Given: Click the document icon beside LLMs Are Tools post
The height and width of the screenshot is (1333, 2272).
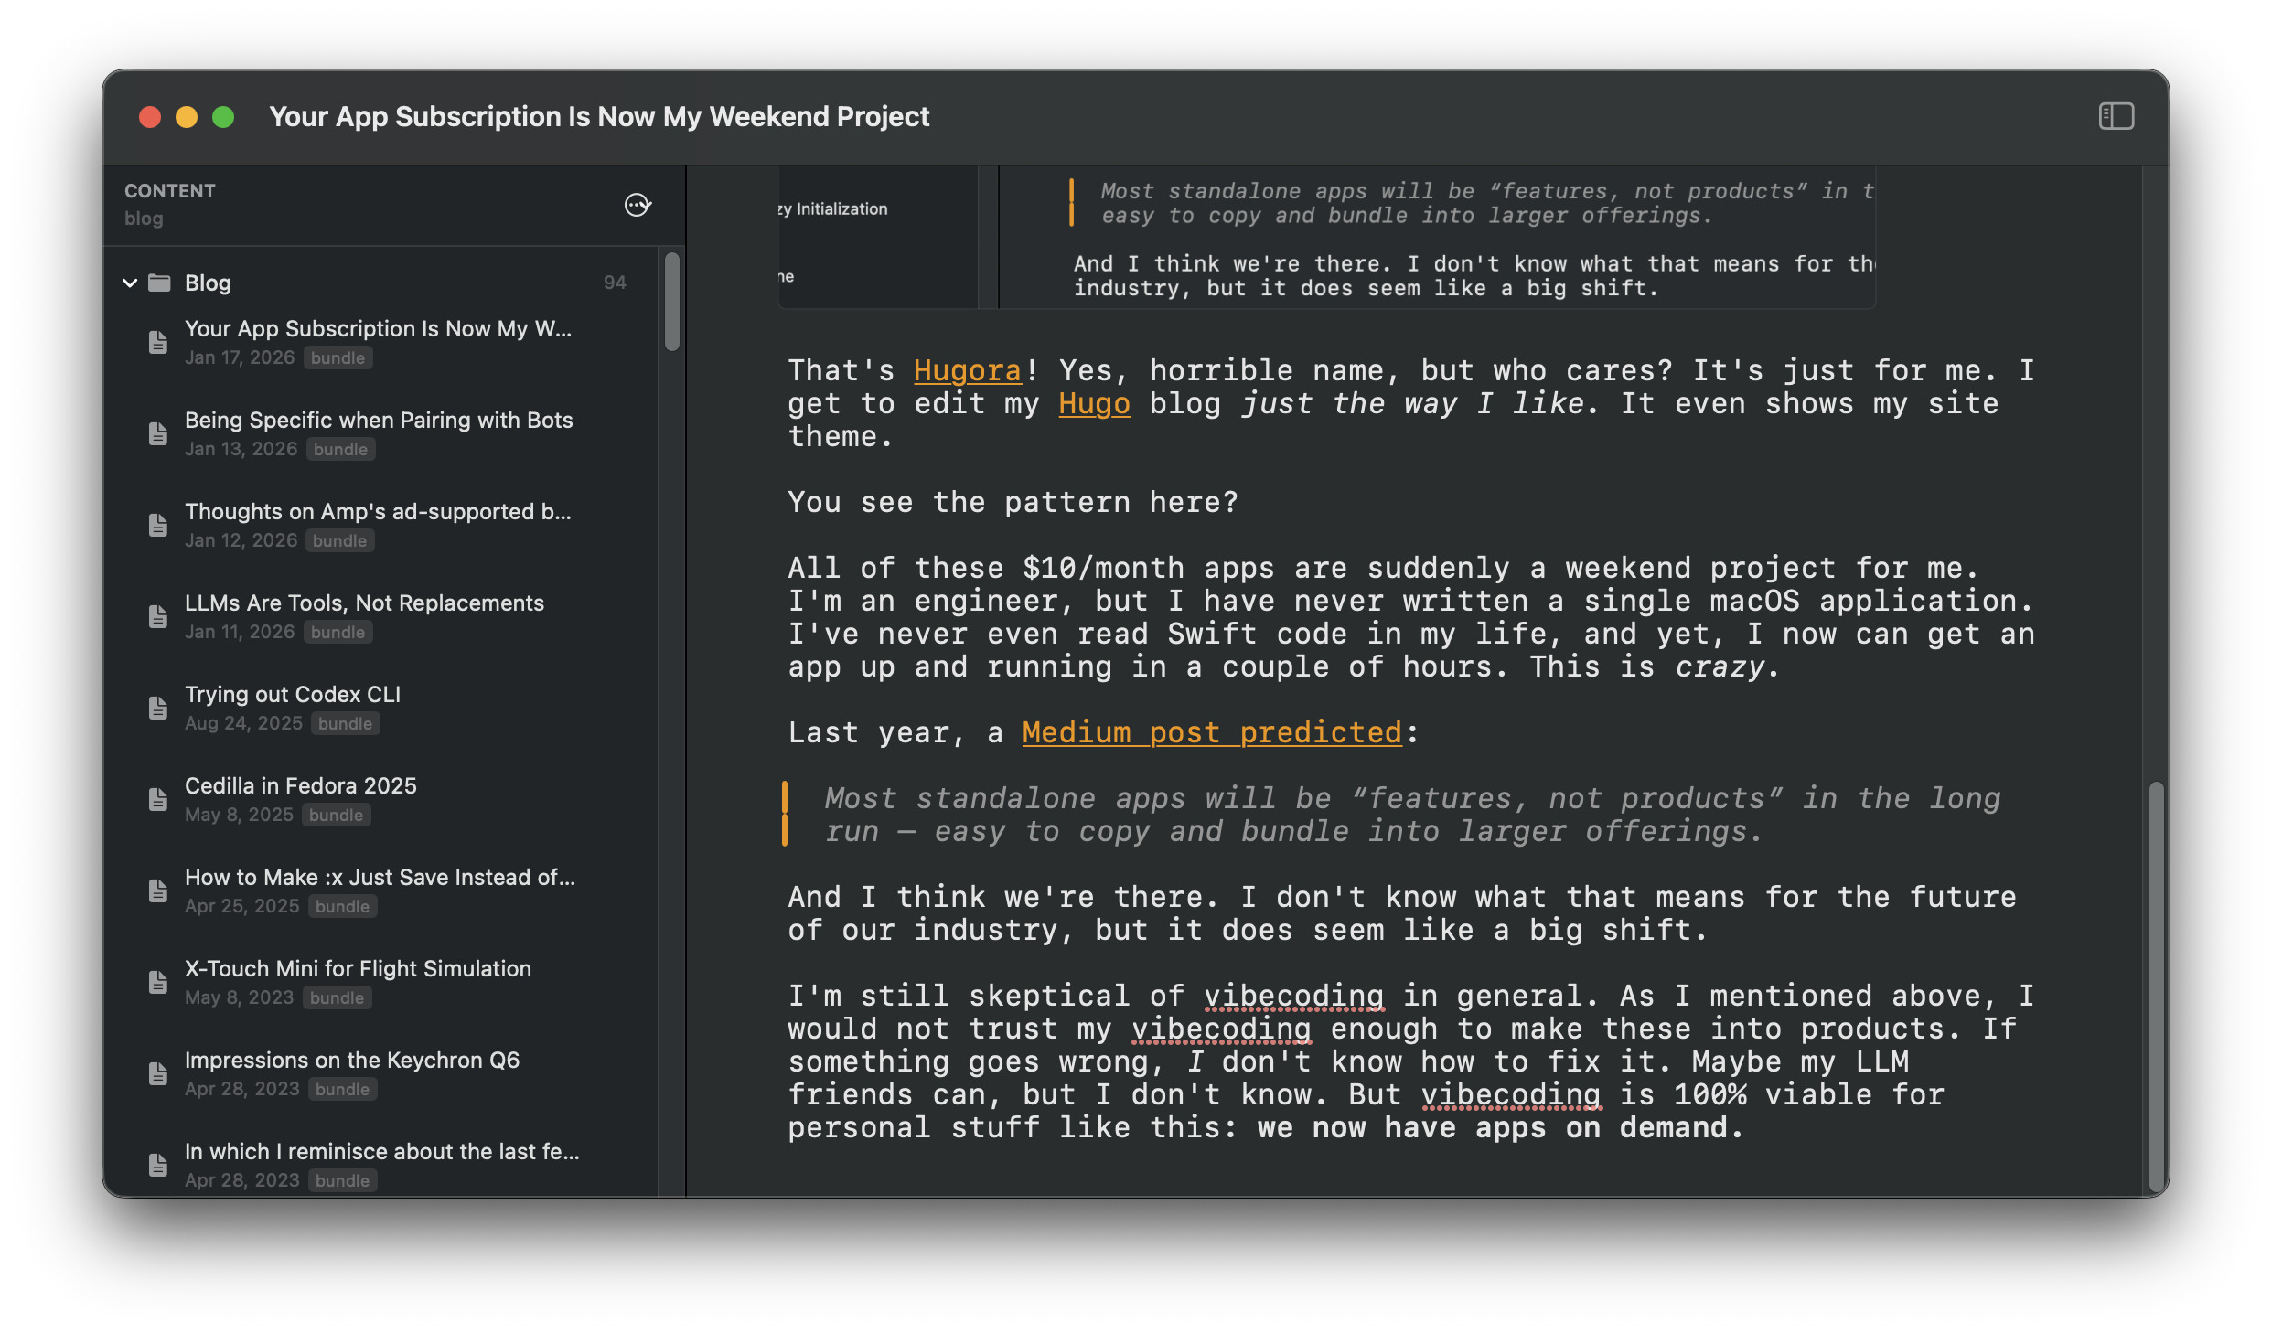Looking at the screenshot, I should pos(157,616).
